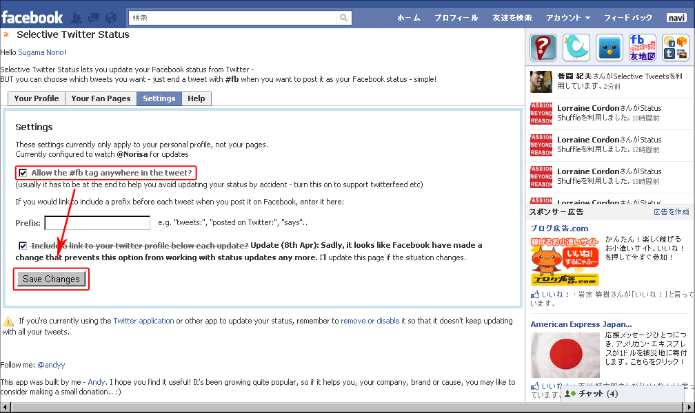Image resolution: width=695 pixels, height=413 pixels.
Task: Click the Japan flag ad image
Action: coord(565,355)
